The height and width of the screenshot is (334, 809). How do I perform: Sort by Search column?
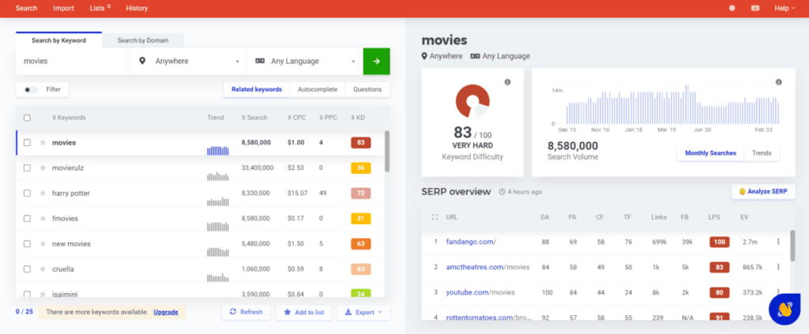[254, 118]
